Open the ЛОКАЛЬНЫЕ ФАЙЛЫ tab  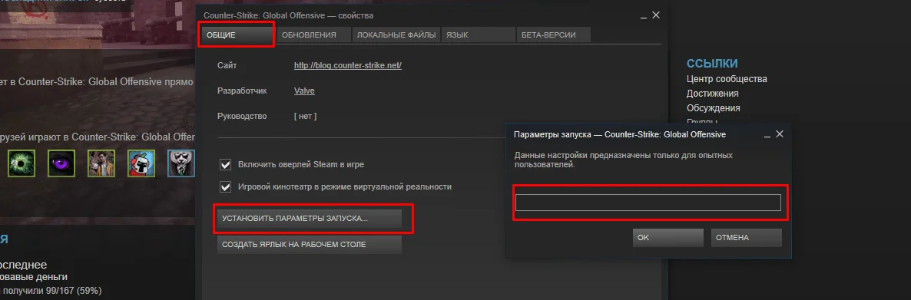click(x=396, y=35)
